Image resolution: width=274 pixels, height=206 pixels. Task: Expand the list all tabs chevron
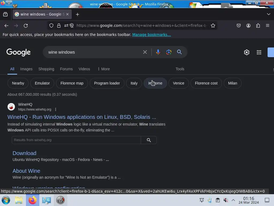[269, 14]
